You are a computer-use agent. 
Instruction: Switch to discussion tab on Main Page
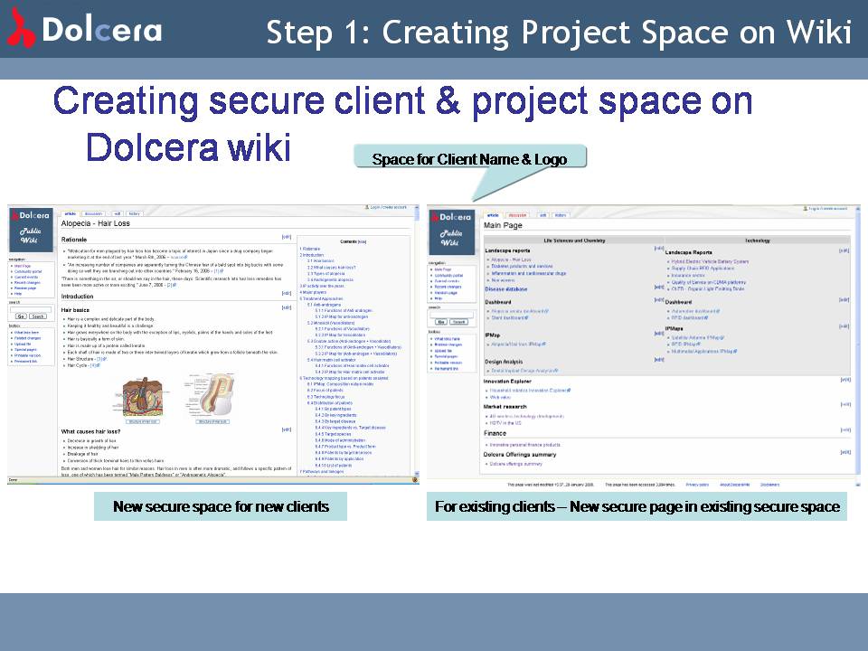tap(518, 215)
